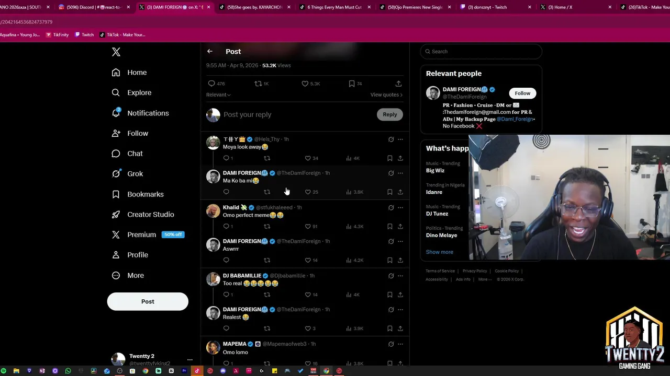Image resolution: width=670 pixels, height=376 pixels.
Task: Repost the Too real comment
Action: (x=267, y=295)
